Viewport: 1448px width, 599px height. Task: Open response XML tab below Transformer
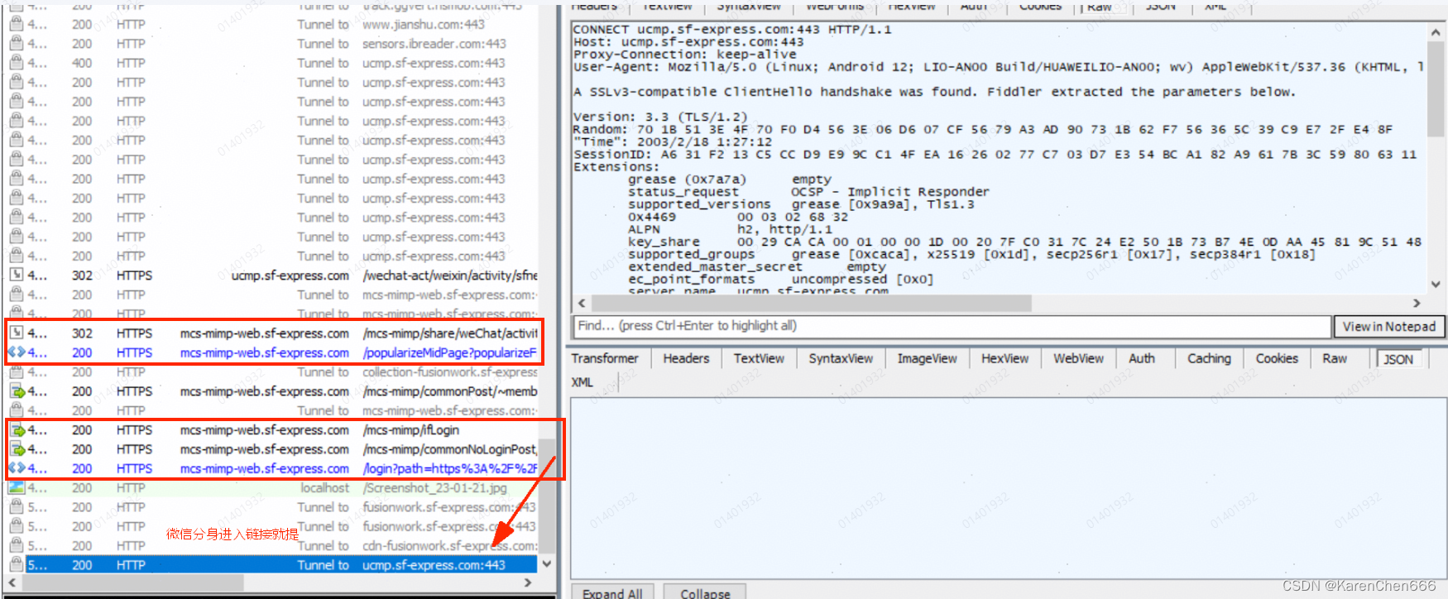pos(583,382)
